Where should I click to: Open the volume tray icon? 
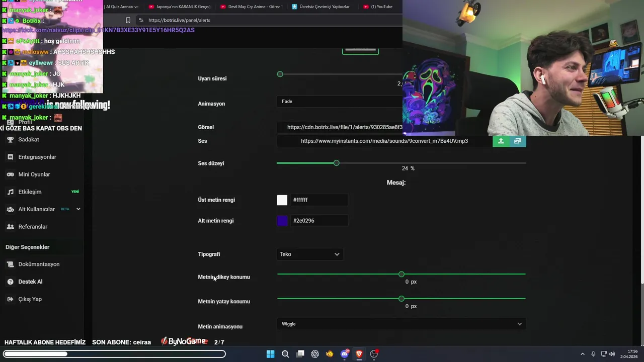(x=612, y=354)
